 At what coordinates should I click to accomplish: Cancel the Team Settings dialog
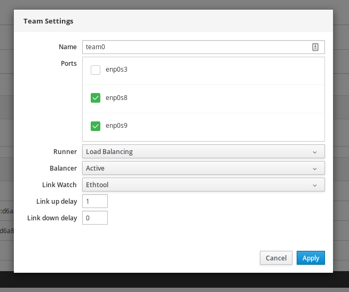pyautogui.click(x=276, y=258)
